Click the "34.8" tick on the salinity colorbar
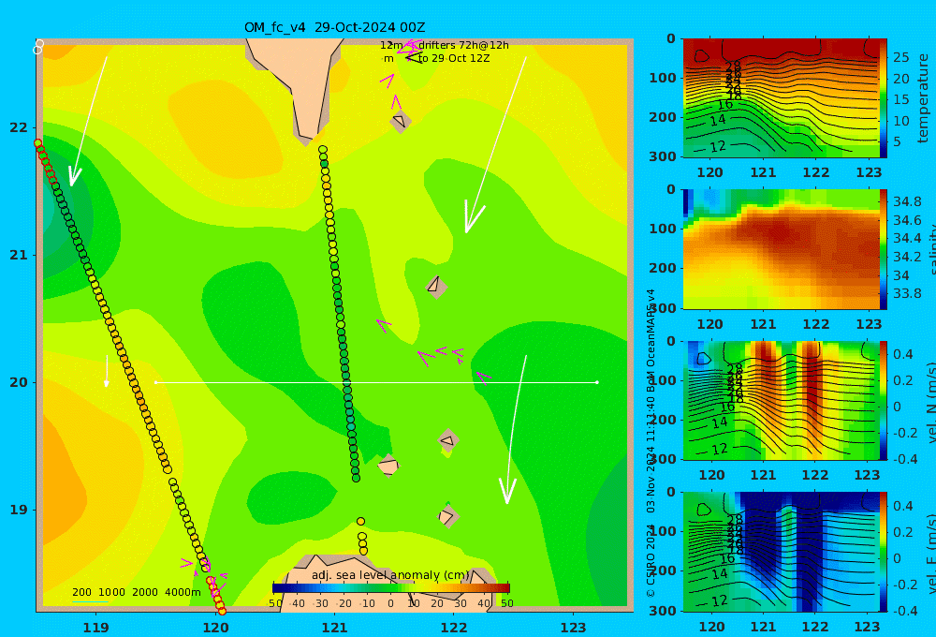Image resolution: width=936 pixels, height=637 pixels. [907, 201]
